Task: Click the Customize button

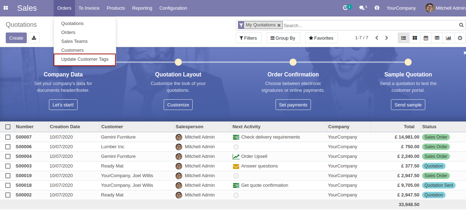Action: coord(178,105)
